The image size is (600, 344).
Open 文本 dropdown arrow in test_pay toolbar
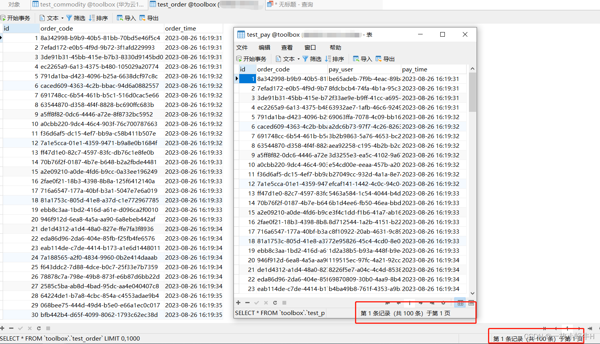pos(298,59)
